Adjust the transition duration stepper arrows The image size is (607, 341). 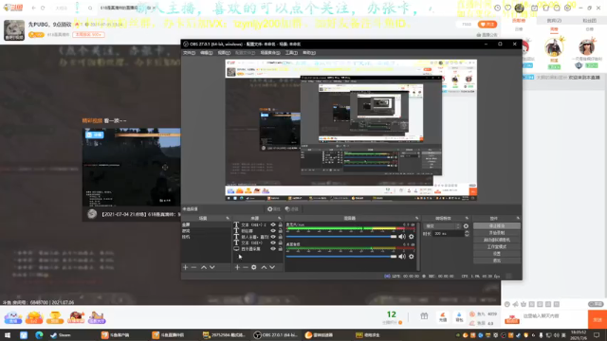pyautogui.click(x=467, y=234)
